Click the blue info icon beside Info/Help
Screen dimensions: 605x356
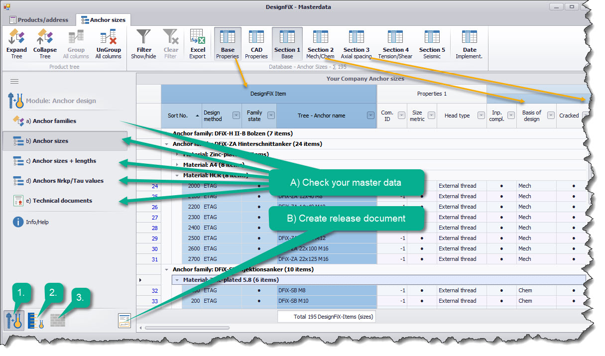pyautogui.click(x=18, y=222)
